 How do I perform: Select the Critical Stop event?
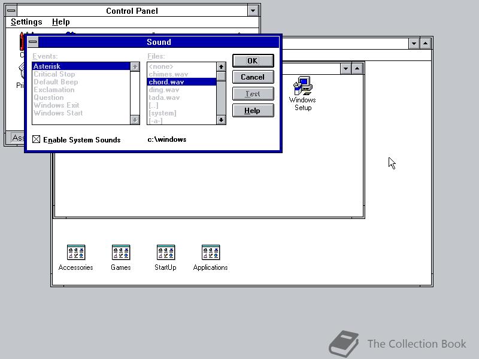[x=54, y=74]
